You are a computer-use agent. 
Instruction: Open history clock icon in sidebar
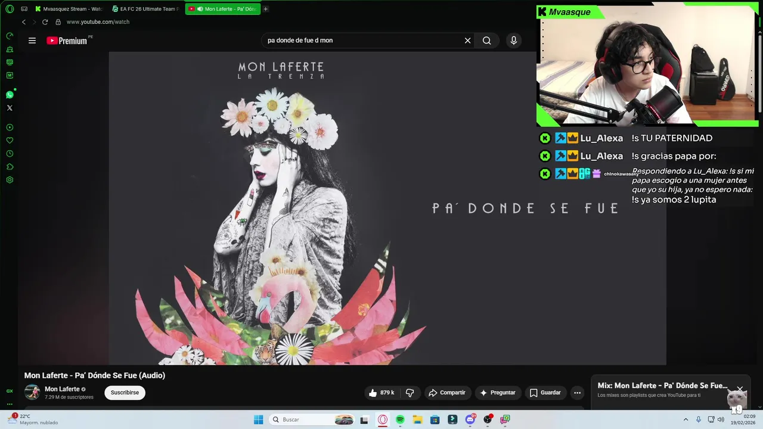point(10,154)
